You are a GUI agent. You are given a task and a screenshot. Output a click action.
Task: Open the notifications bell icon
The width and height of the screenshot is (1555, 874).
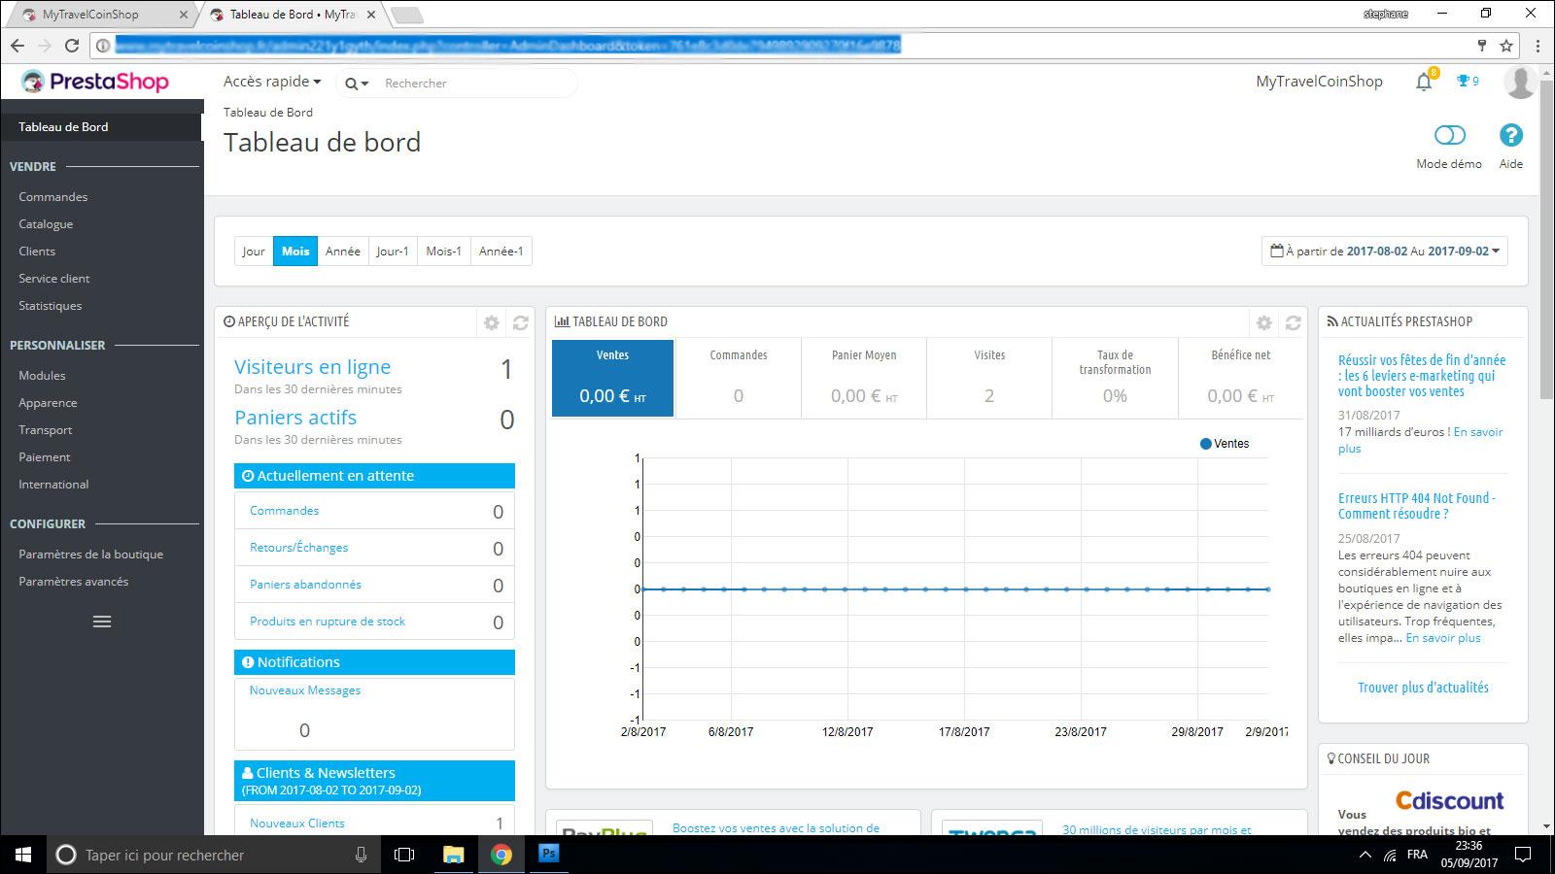coord(1424,83)
